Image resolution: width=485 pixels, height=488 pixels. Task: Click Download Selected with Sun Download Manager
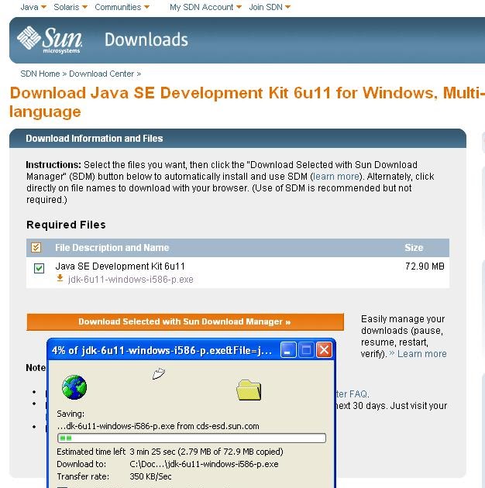tap(185, 321)
